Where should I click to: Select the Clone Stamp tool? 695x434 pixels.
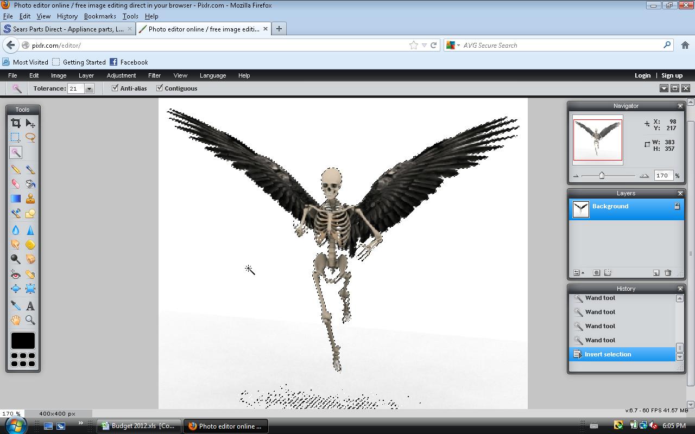(x=30, y=199)
